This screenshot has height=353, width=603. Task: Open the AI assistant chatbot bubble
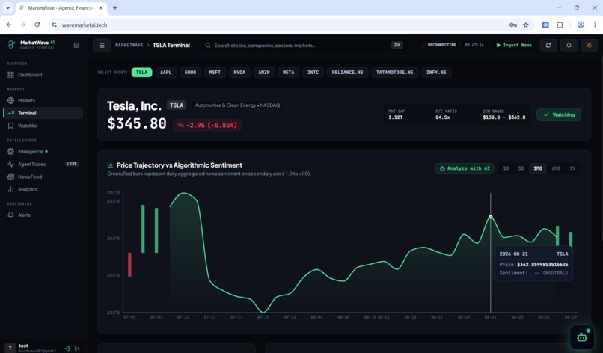tap(582, 337)
